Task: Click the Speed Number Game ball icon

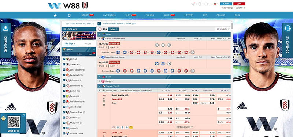Action: 103,57
